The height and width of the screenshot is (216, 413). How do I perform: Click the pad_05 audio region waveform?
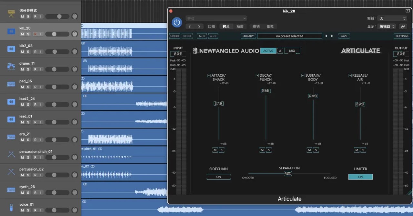pos(107,86)
